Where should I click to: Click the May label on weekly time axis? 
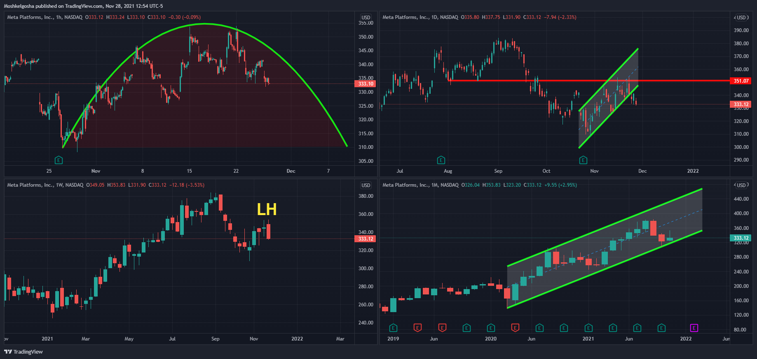coord(129,338)
